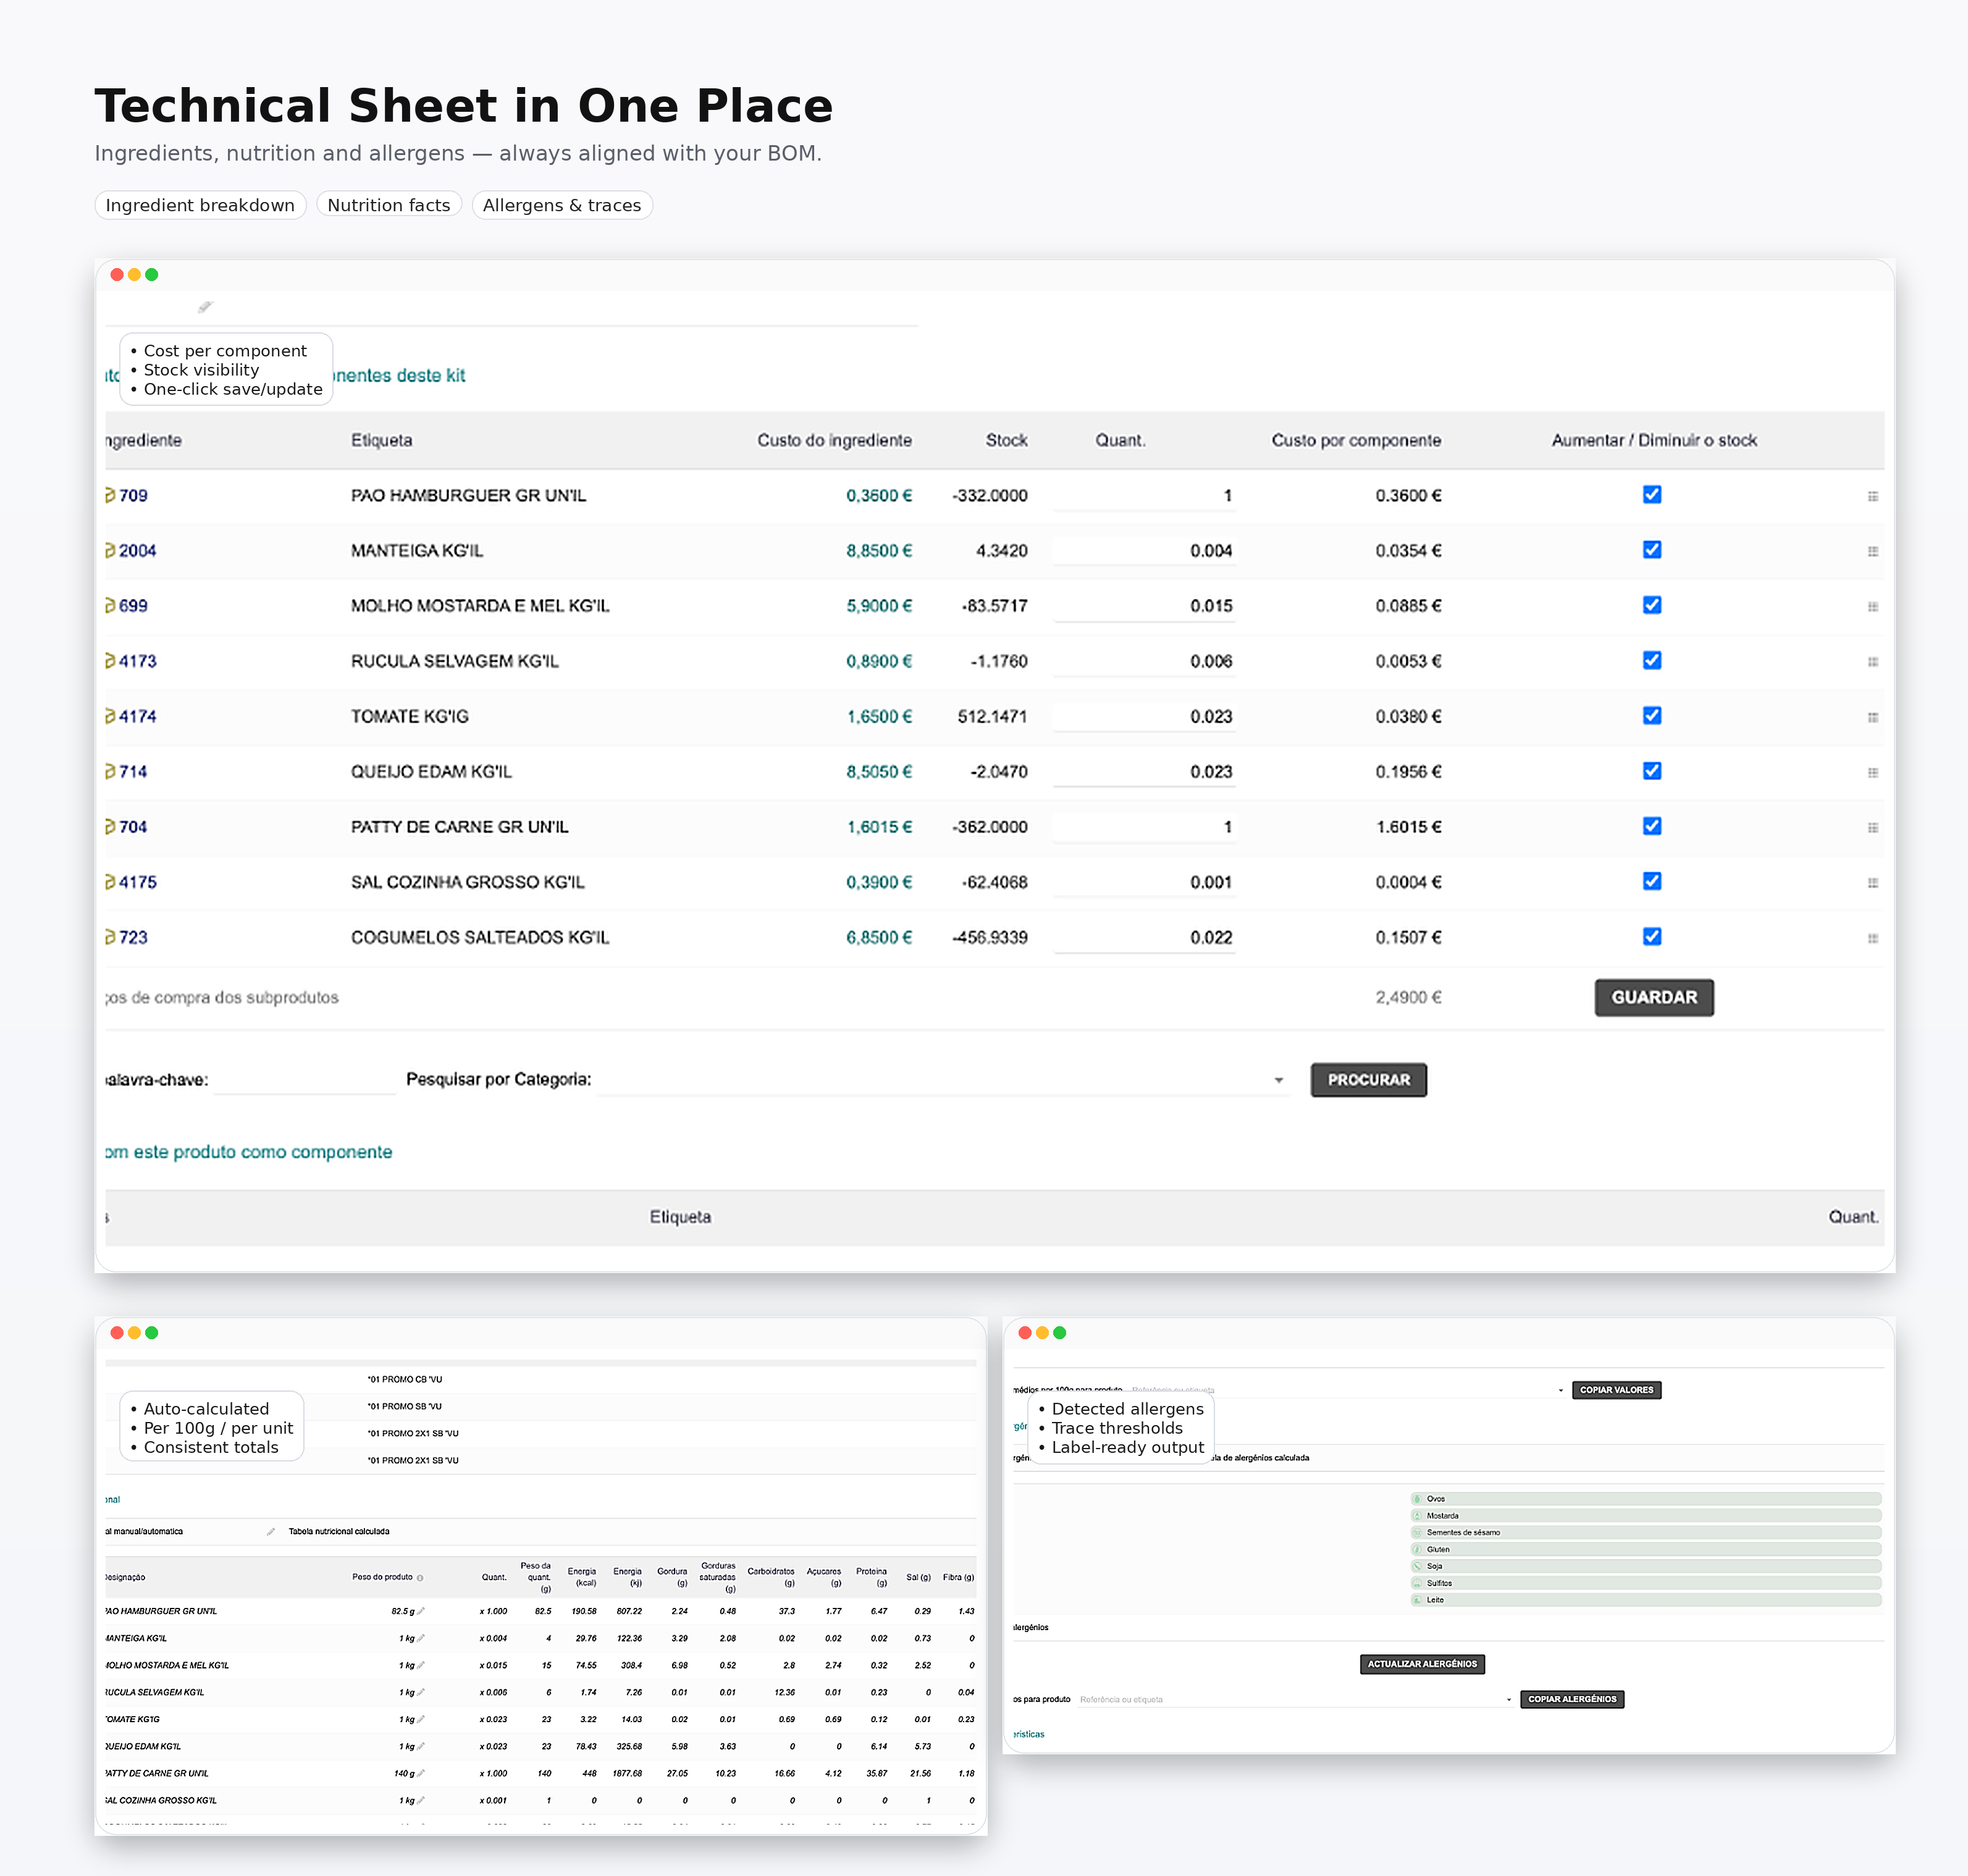Select the Allergens & traces tag
The image size is (1968, 1876).
click(561, 205)
